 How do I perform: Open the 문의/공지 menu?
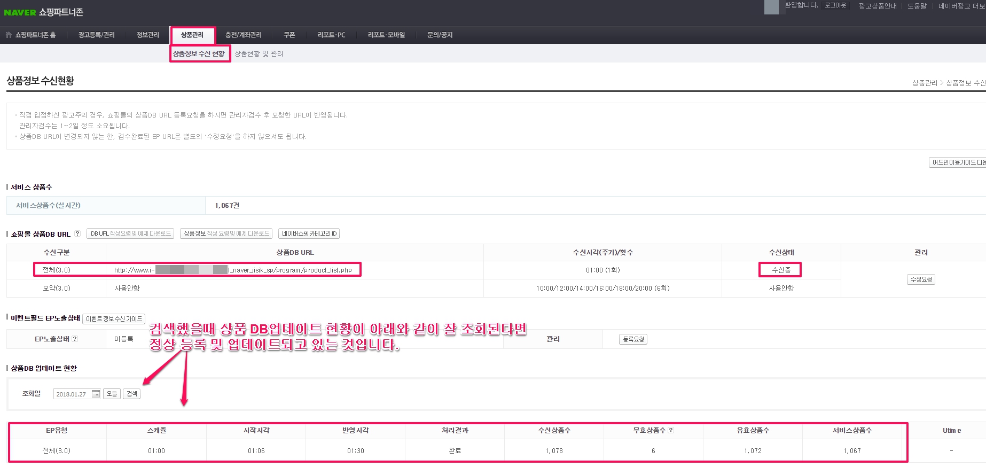click(x=440, y=35)
